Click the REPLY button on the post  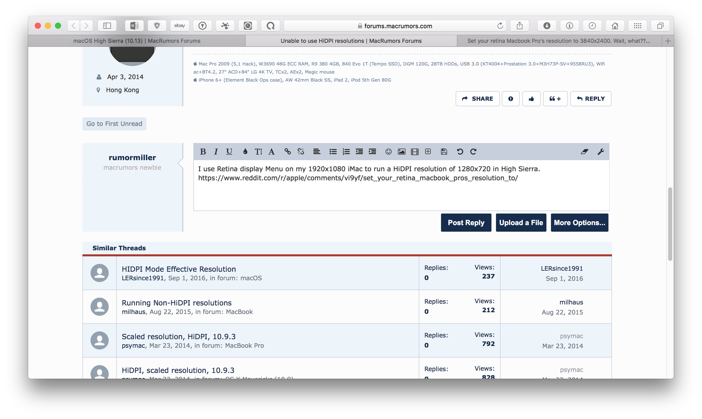591,98
